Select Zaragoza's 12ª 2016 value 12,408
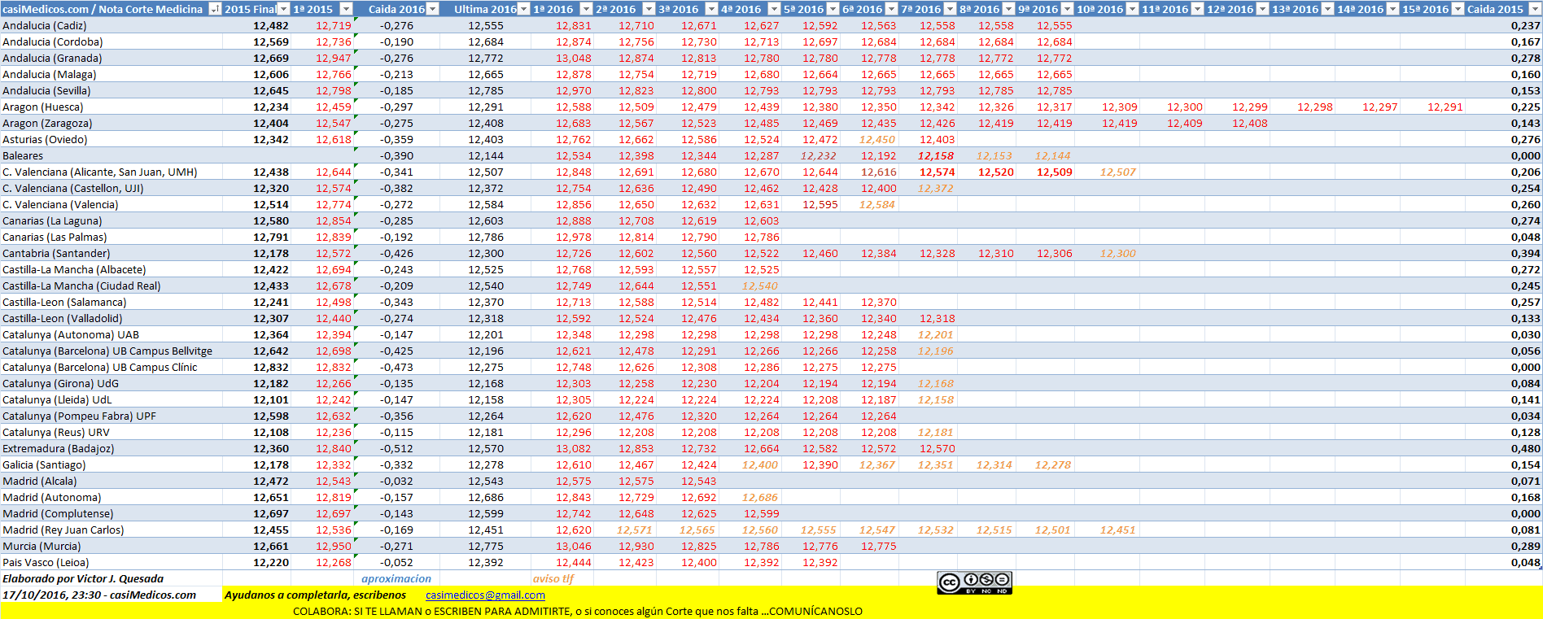The height and width of the screenshot is (619, 1543). point(1250,123)
